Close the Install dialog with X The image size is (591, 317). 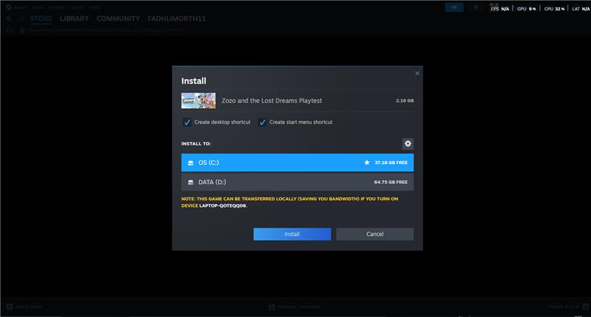(417, 73)
